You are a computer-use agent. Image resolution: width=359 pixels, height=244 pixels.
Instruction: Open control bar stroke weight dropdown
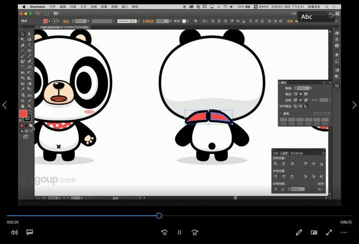pyautogui.click(x=88, y=21)
